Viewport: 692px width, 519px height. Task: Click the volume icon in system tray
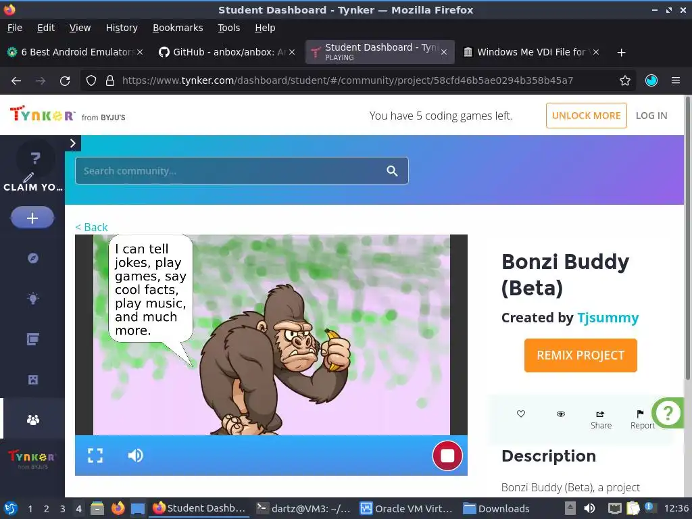click(x=589, y=508)
